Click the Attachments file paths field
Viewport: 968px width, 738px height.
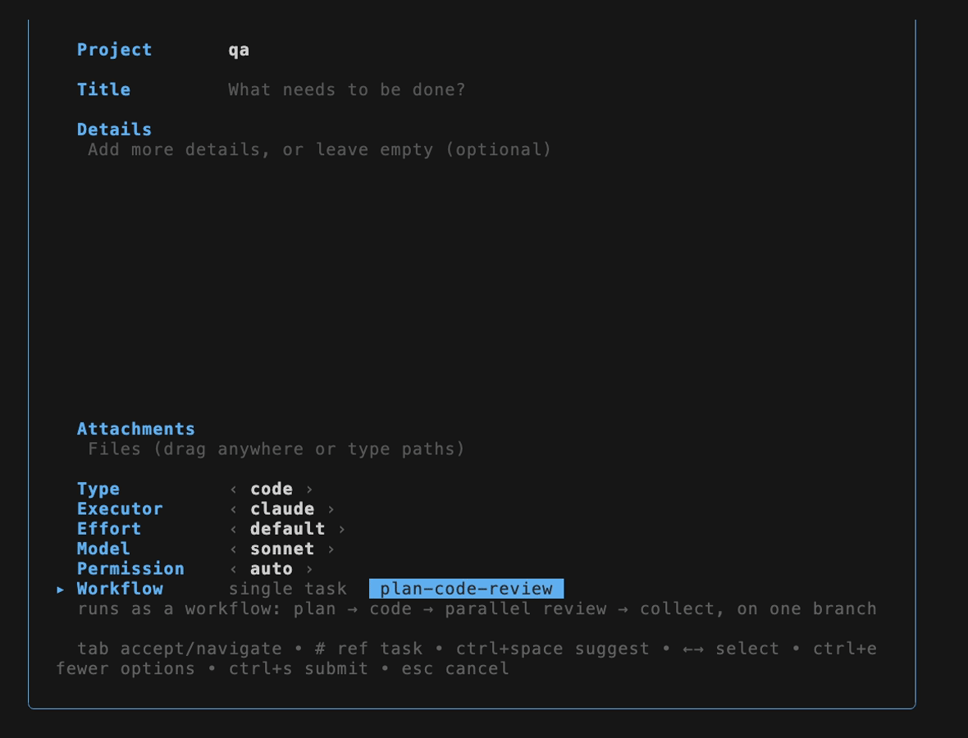tap(276, 449)
